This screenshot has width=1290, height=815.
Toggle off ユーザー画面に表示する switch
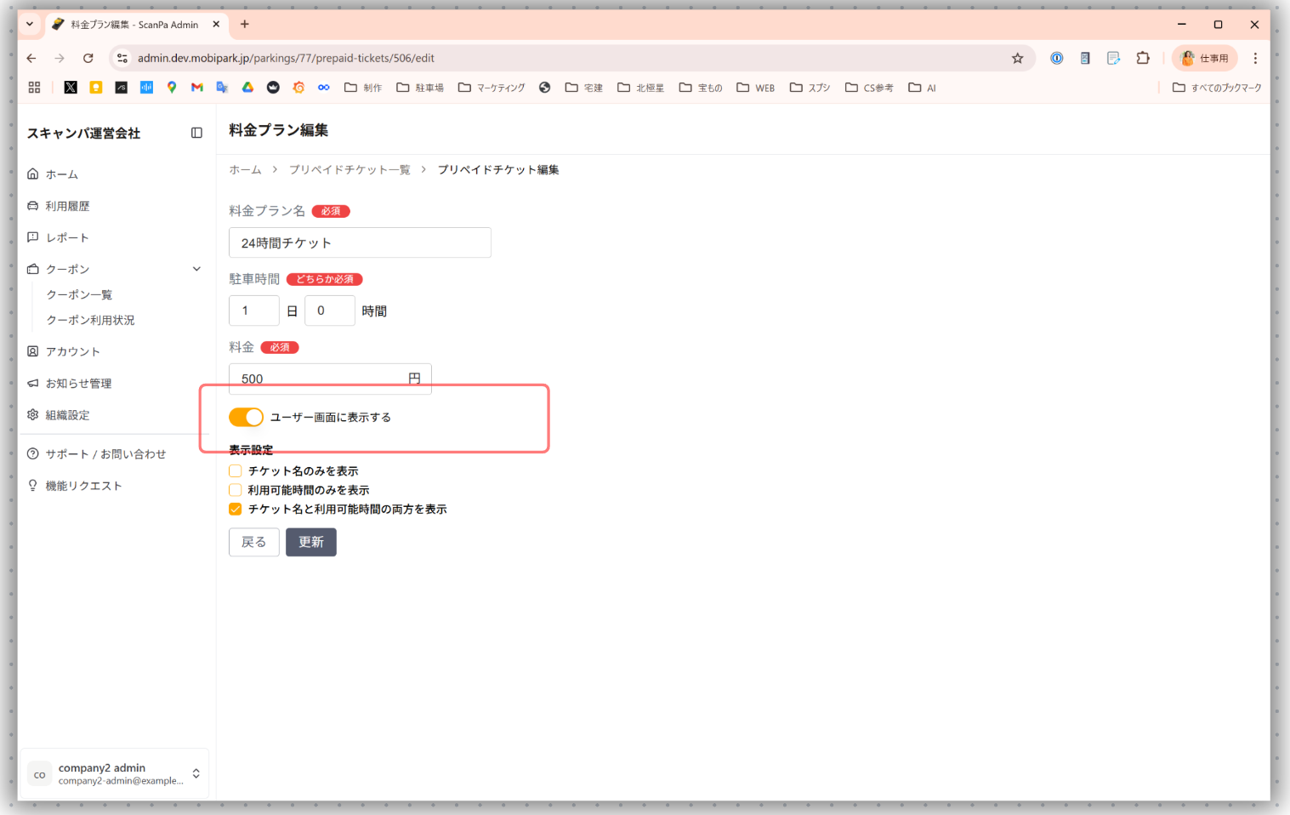246,417
